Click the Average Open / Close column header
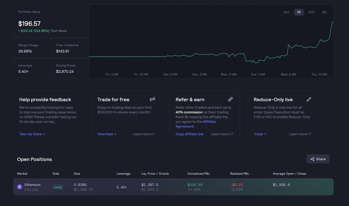This screenshot has height=206, width=349. point(289,174)
